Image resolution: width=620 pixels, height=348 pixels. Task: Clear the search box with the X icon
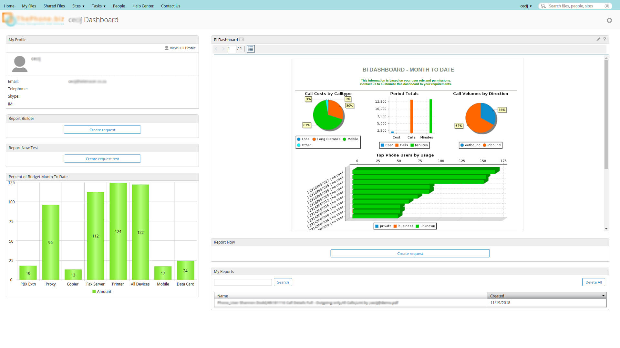(x=607, y=6)
